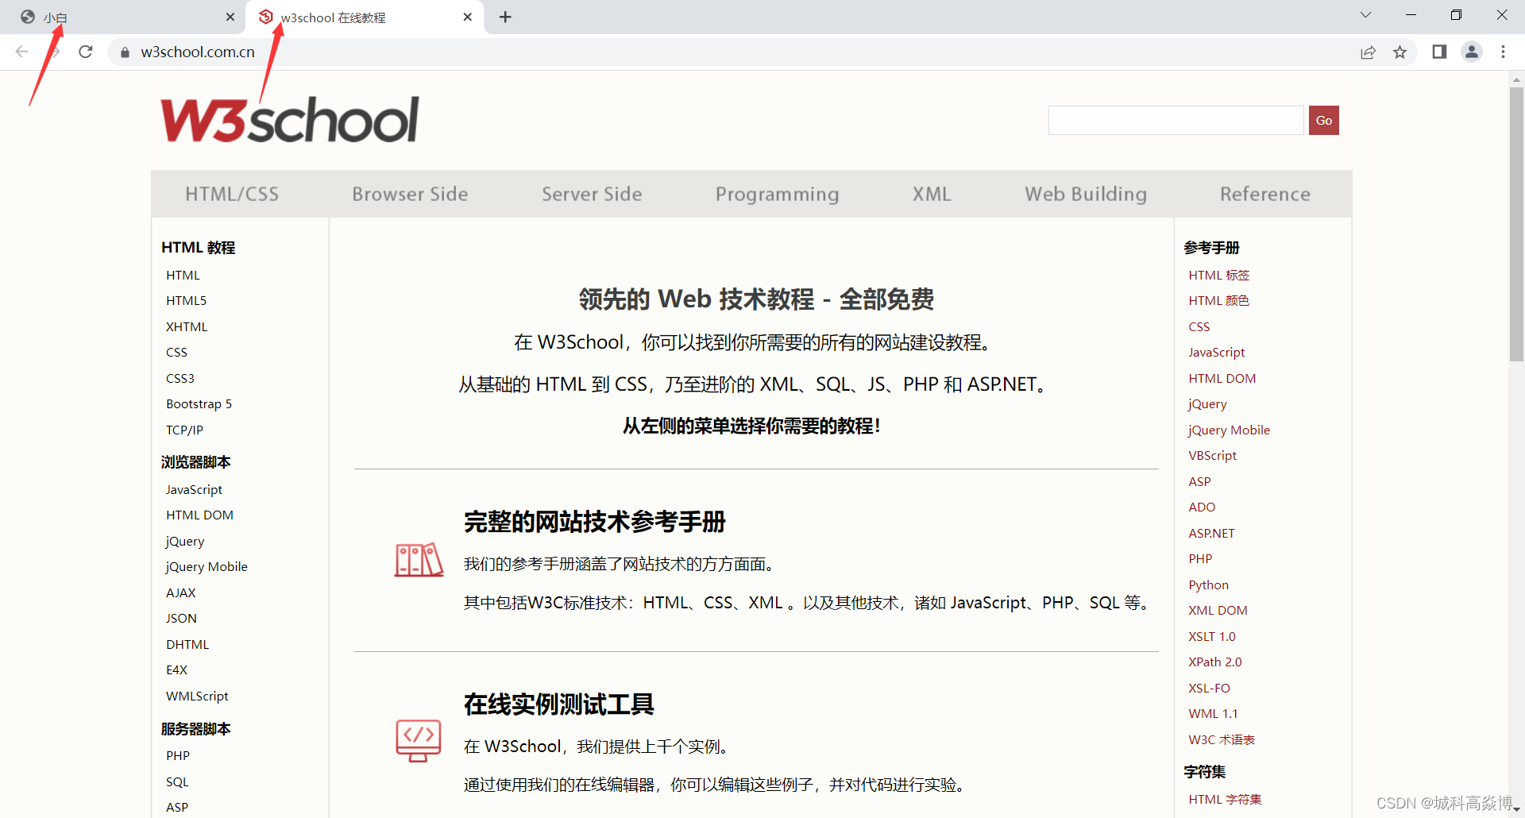Close the 小白 tab
1525x818 pixels.
coord(230,17)
